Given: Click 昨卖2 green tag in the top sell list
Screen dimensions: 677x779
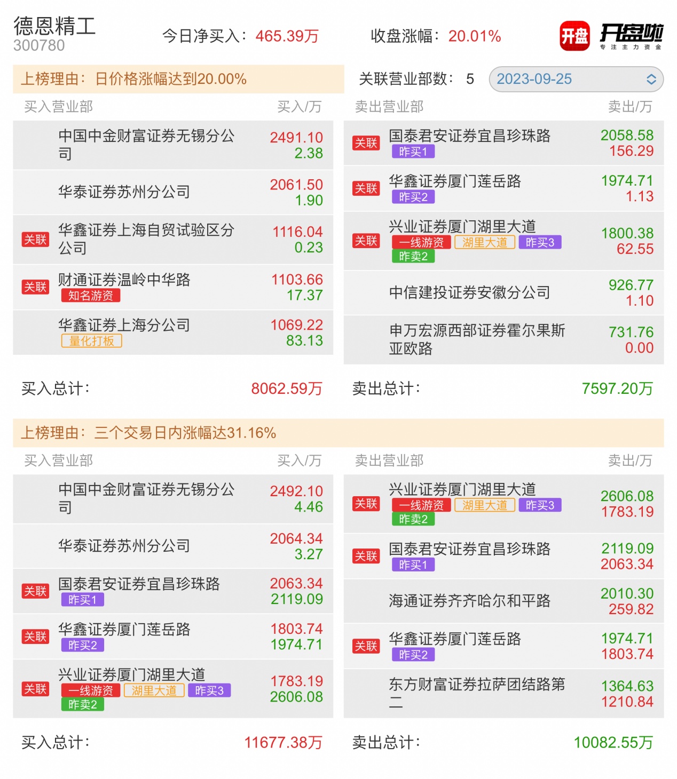Looking at the screenshot, I should click(x=413, y=257).
